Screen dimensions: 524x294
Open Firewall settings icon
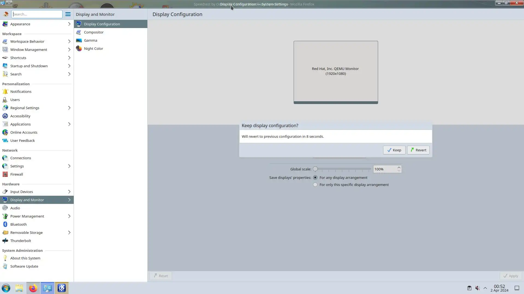click(x=5, y=174)
